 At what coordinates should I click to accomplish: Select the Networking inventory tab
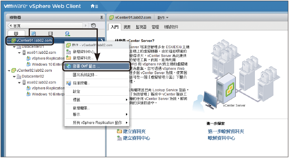(x=67, y=33)
